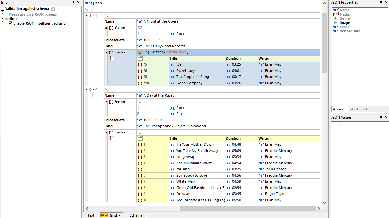Open the filter funnel on the Queen header row
The width and height of the screenshot is (389, 218).
87,9
